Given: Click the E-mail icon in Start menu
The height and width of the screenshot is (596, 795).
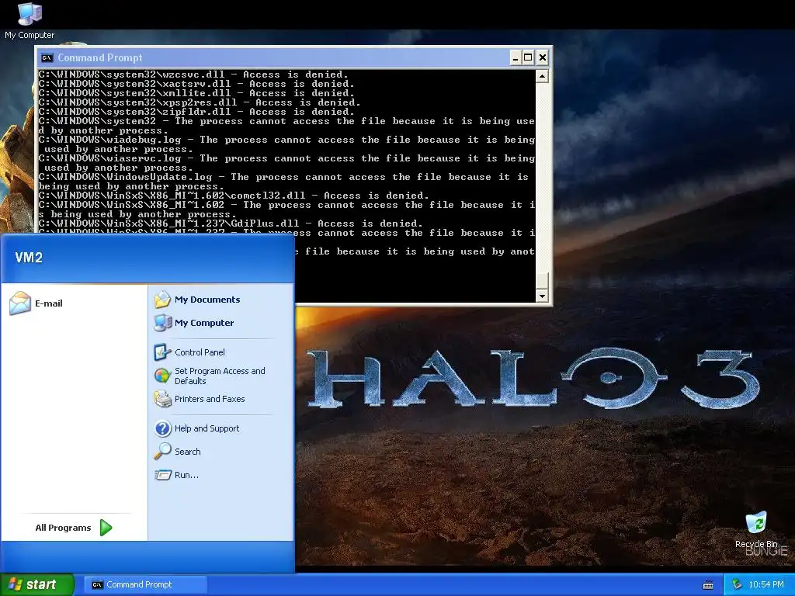Looking at the screenshot, I should (20, 303).
